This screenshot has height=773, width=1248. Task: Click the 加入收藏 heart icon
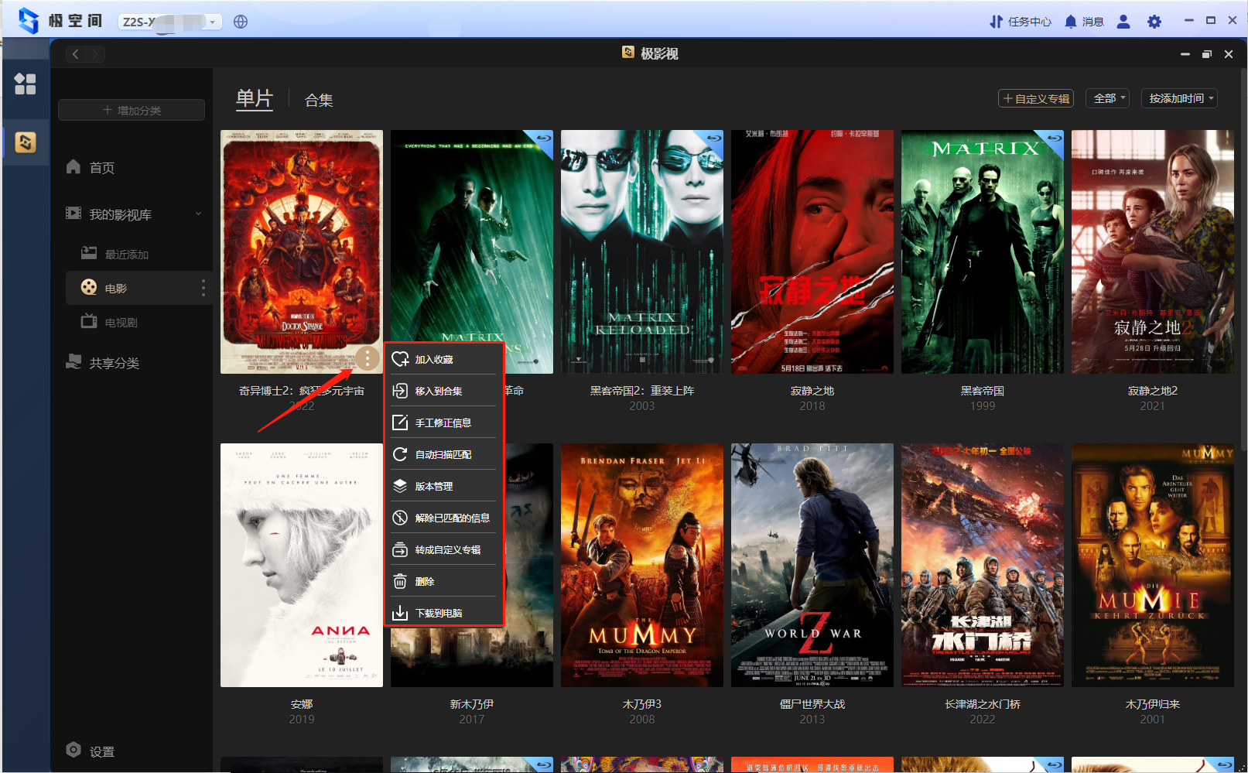tap(400, 359)
